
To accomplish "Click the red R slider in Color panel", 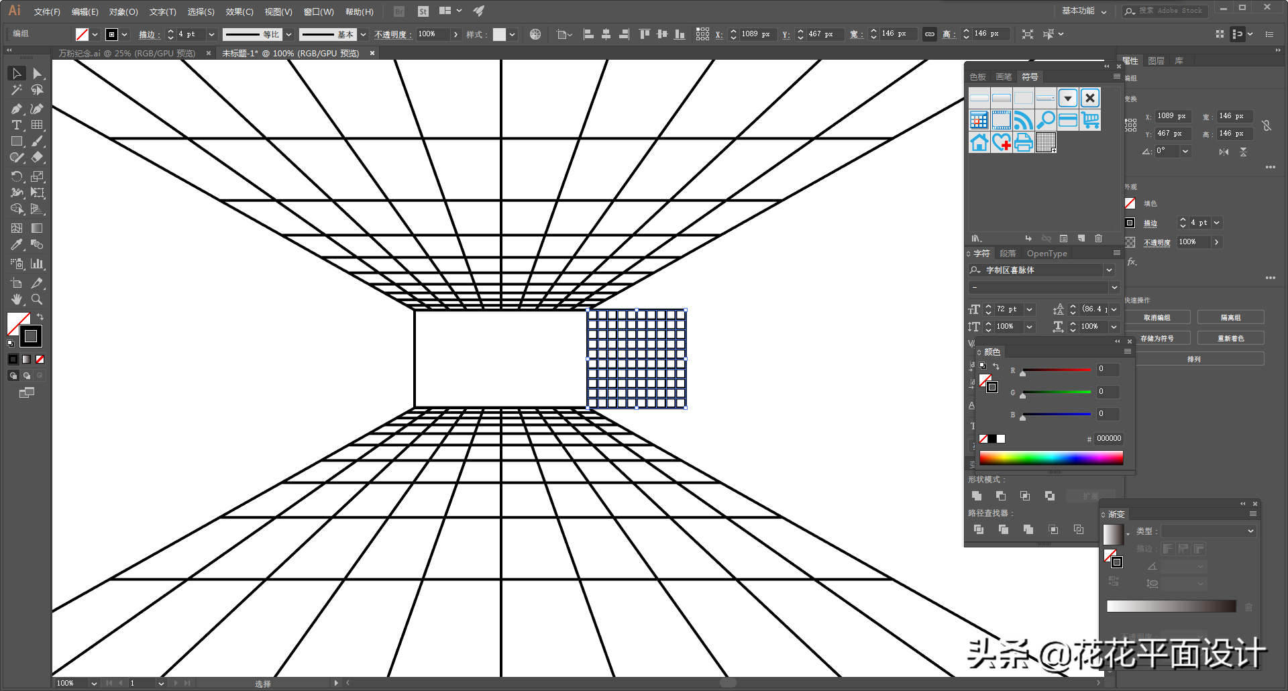I will (x=1057, y=370).
